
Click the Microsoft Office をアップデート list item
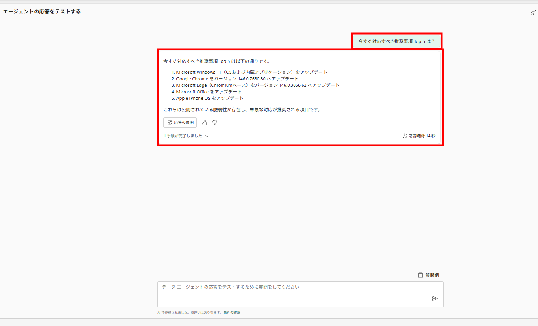tap(209, 92)
